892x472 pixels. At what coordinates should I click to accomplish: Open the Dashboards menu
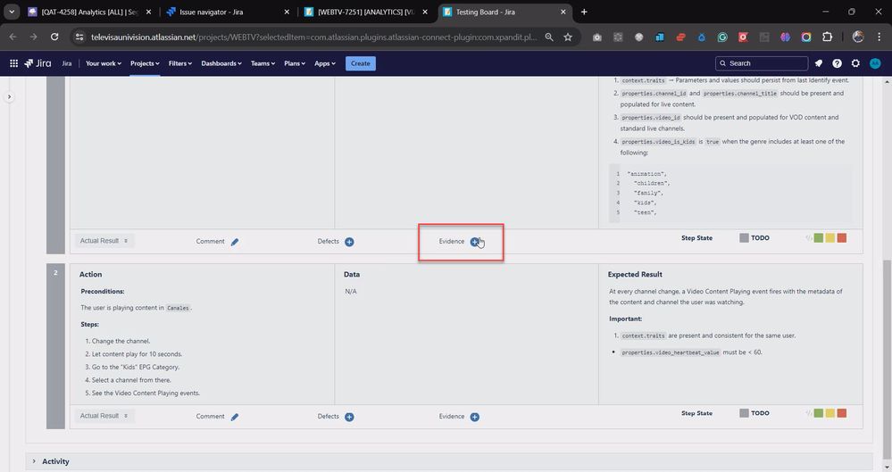pos(221,63)
